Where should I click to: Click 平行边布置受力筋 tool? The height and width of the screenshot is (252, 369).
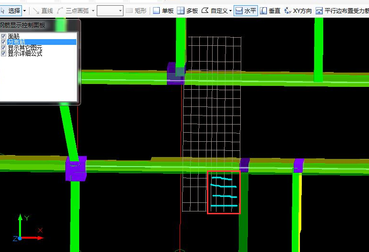pos(342,11)
